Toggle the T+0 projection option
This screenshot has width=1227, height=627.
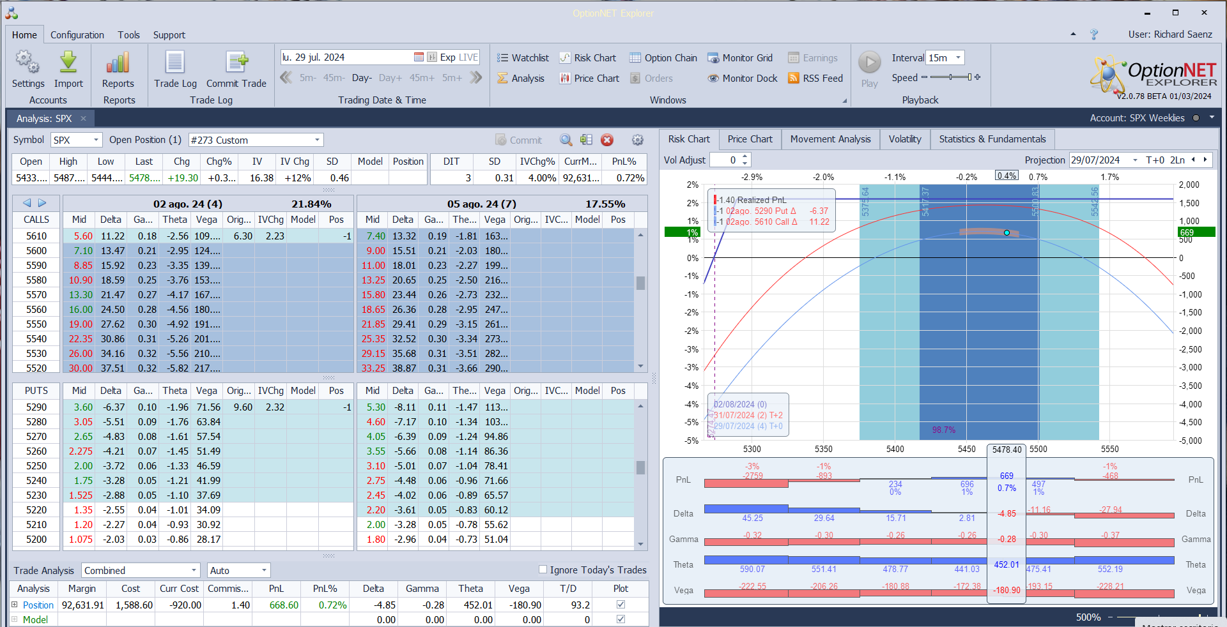(1155, 160)
